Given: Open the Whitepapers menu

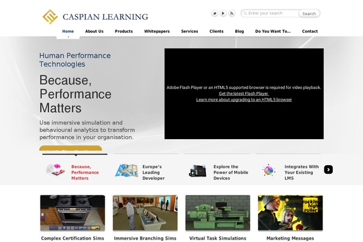Looking at the screenshot, I should [157, 31].
